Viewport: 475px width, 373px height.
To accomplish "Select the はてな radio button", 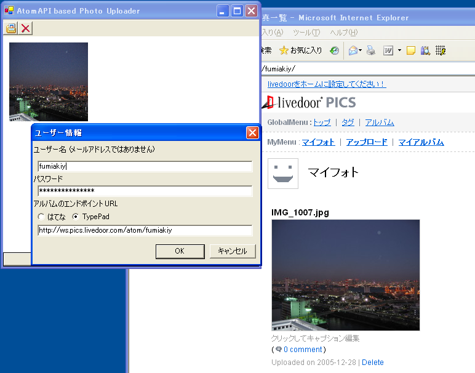I will click(41, 217).
